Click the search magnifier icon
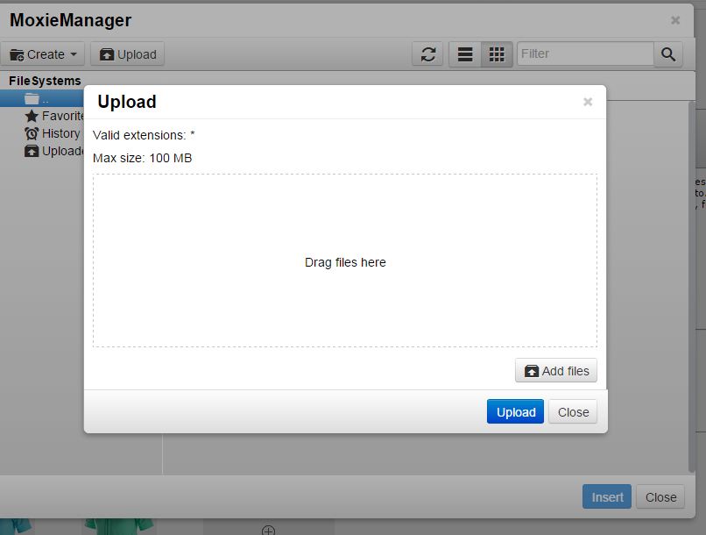This screenshot has height=535, width=706. pyautogui.click(x=668, y=54)
